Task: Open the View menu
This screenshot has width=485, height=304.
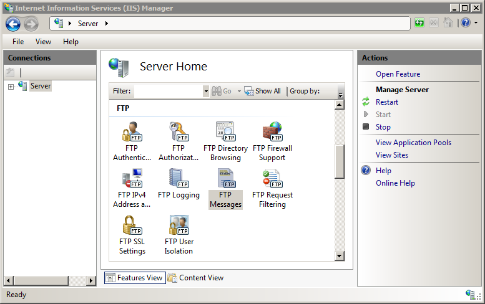Action: coord(43,42)
